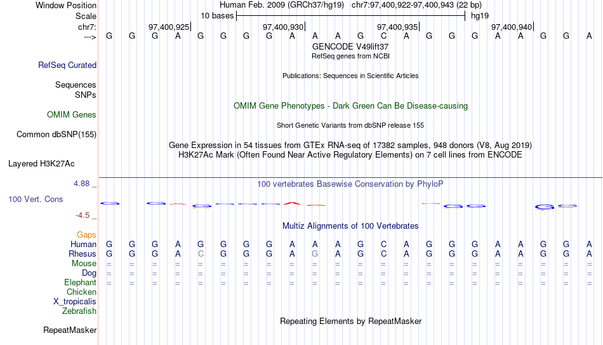Screen dimensions: 603x345
Task: Click the 97,400,935 position marker
Action: (x=397, y=27)
